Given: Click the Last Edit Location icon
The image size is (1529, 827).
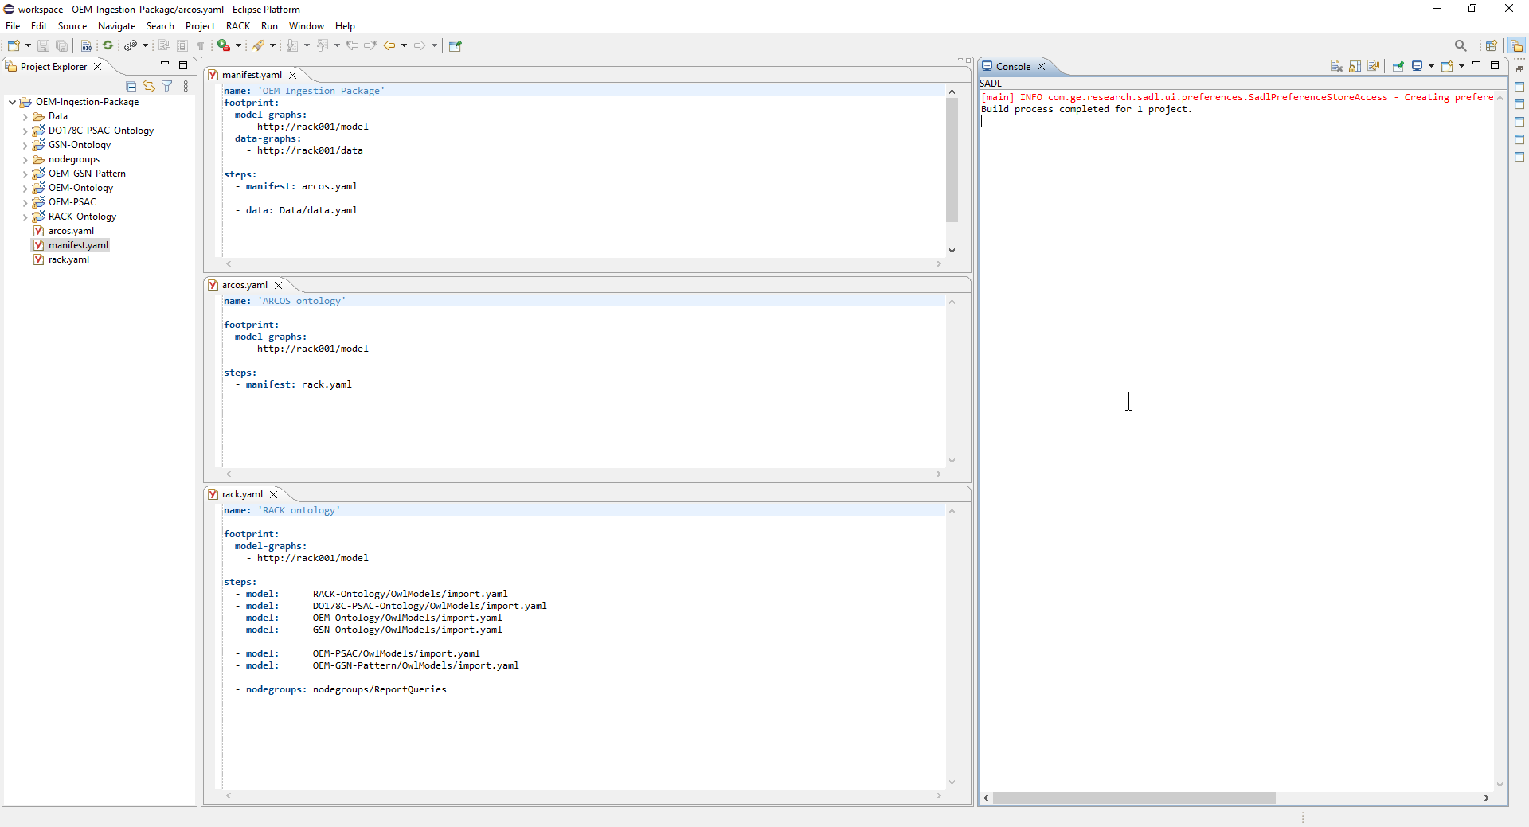Looking at the screenshot, I should (x=352, y=45).
